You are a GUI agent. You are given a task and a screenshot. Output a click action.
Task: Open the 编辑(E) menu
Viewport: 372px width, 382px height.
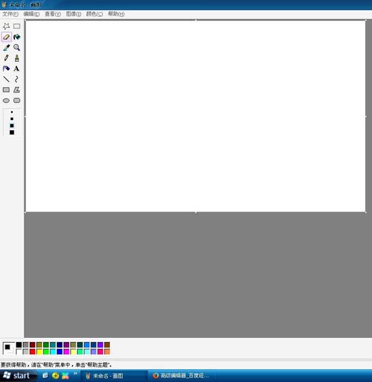click(x=31, y=14)
